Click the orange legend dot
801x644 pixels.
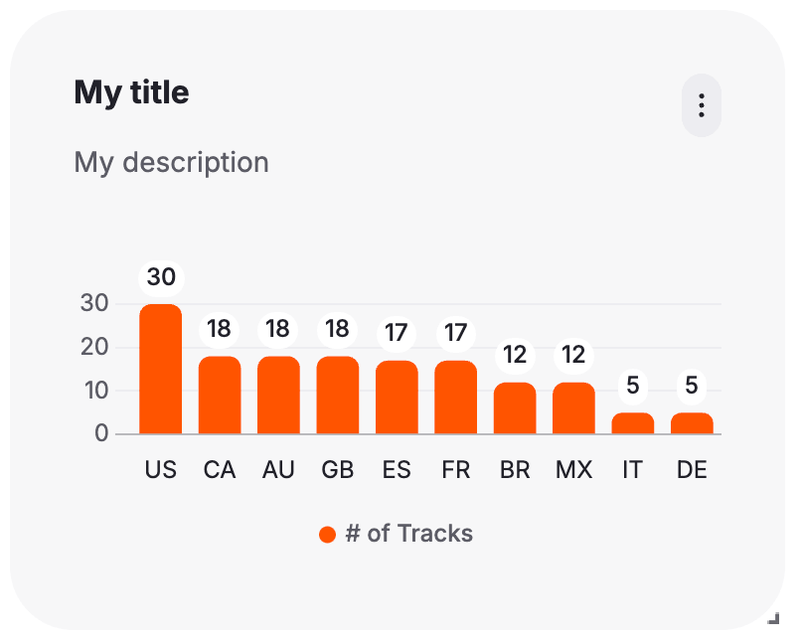click(327, 535)
